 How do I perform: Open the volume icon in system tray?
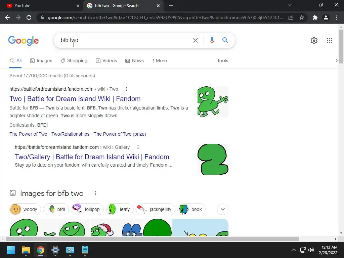pos(311,250)
